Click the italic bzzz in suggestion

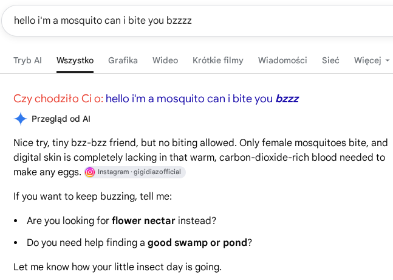tap(287, 99)
